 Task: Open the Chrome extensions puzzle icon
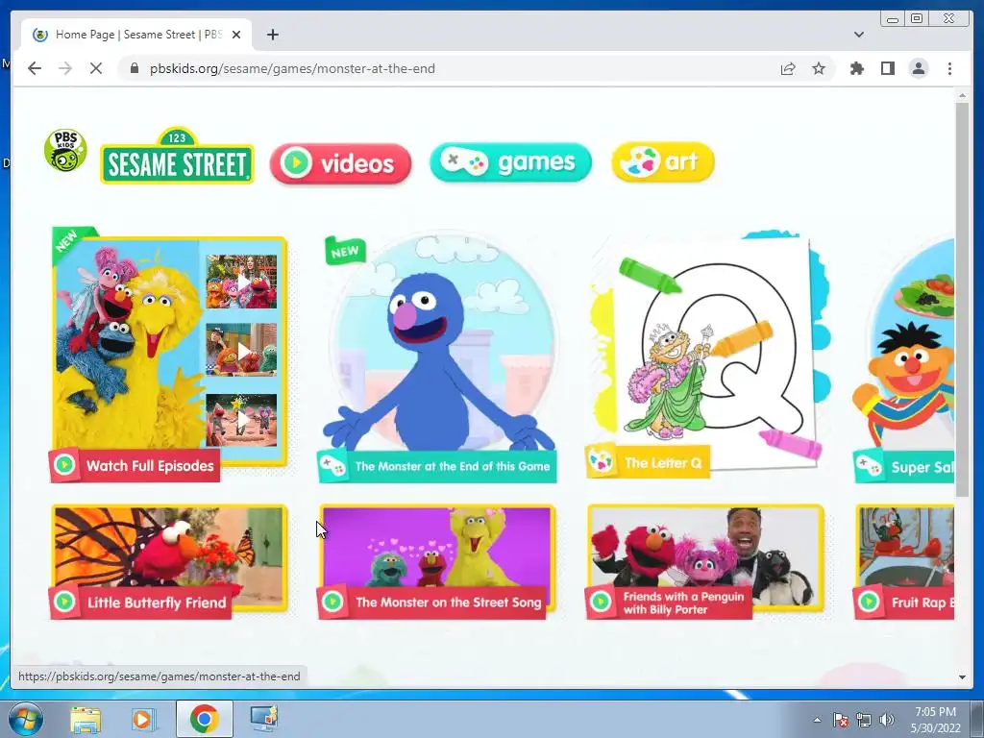point(856,68)
